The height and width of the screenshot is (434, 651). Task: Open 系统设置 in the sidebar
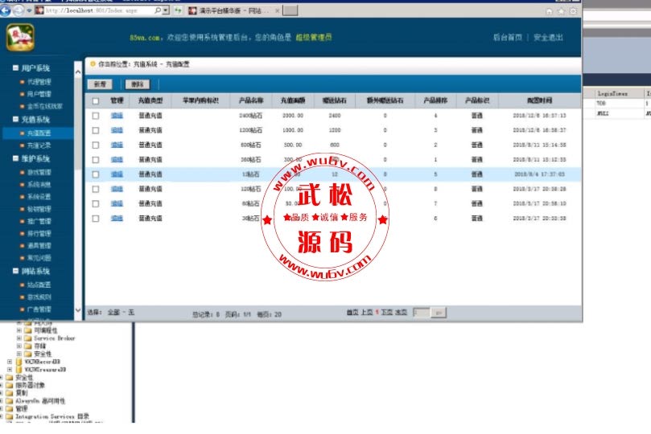tap(39, 196)
